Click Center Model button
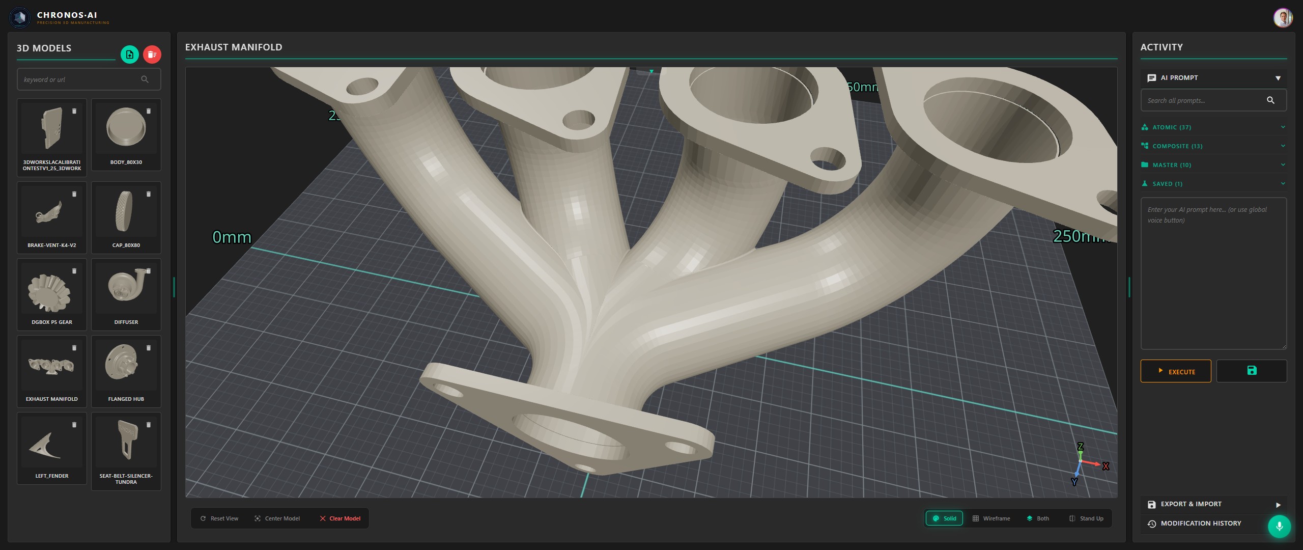The image size is (1303, 550). tap(277, 518)
